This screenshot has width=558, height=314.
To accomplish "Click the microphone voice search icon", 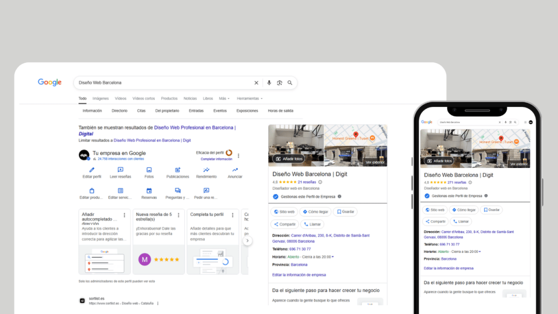I will point(269,83).
